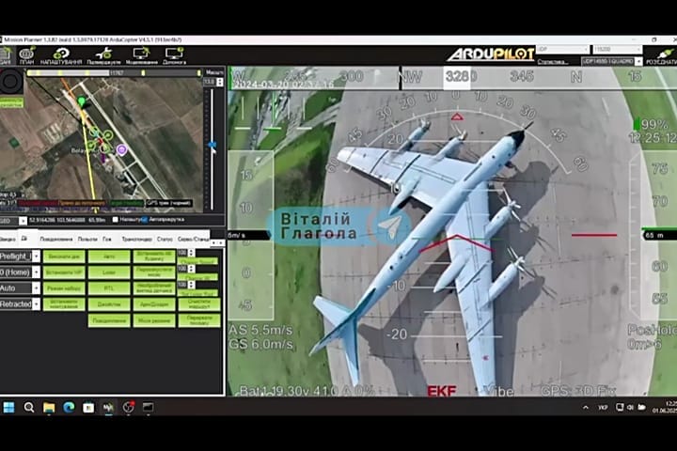This screenshot has height=451, width=677.
Task: Click the Change Alt button
Action: pos(197,277)
